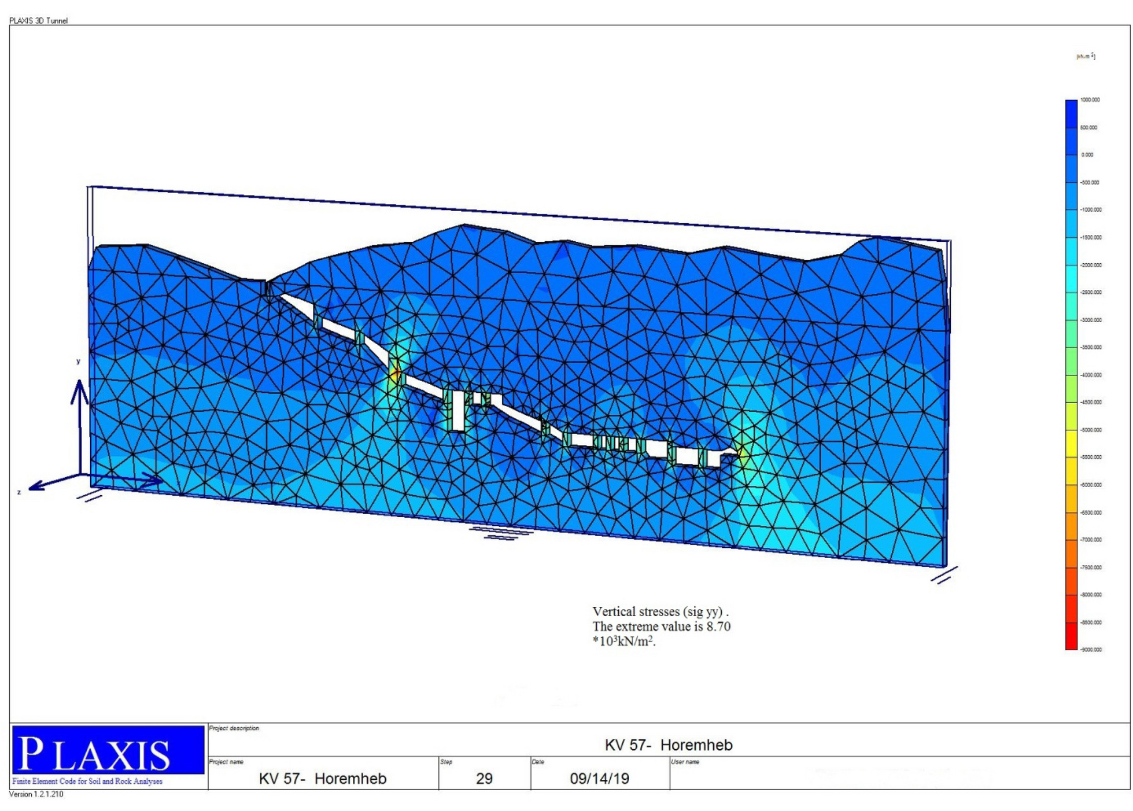Click the date value 09/14/19

coord(599,779)
